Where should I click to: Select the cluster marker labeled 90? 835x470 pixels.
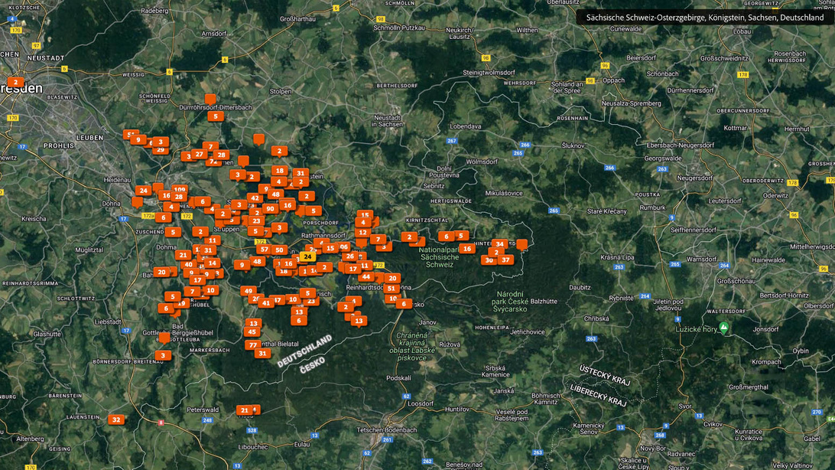[x=270, y=209]
